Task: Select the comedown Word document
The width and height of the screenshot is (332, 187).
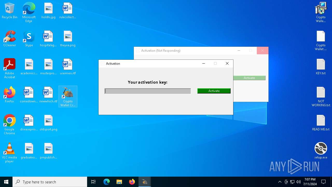Action: pos(29,95)
